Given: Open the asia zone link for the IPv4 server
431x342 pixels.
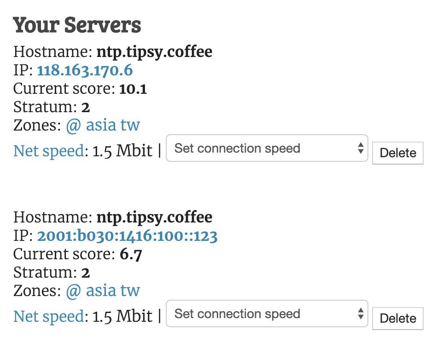Looking at the screenshot, I should tap(101, 125).
